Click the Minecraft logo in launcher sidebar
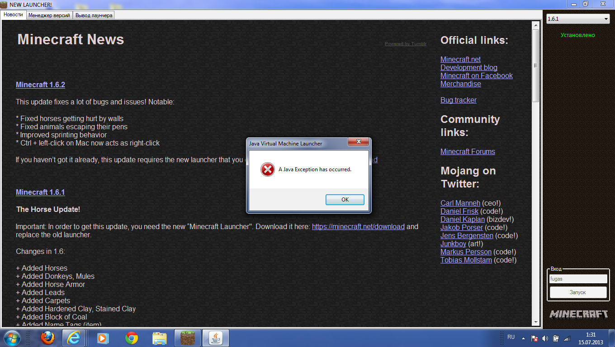 click(579, 314)
